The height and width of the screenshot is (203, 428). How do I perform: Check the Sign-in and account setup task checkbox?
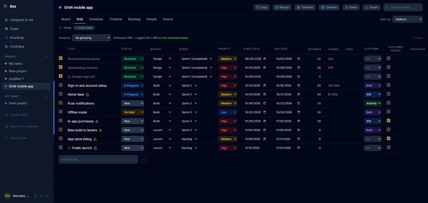(61, 85)
